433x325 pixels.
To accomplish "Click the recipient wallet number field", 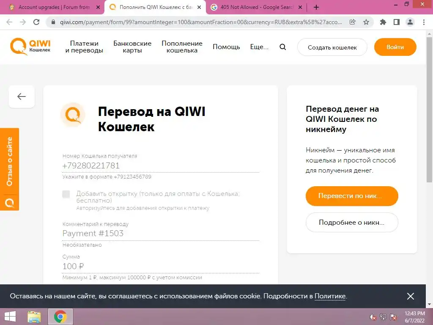I will pyautogui.click(x=161, y=166).
